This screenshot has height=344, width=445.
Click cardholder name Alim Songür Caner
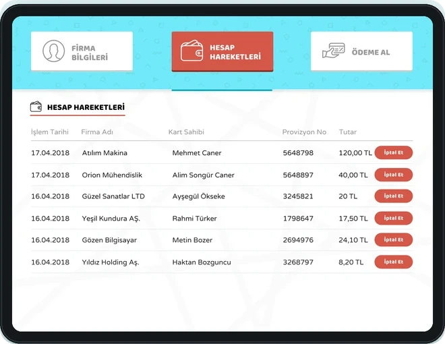(x=203, y=175)
